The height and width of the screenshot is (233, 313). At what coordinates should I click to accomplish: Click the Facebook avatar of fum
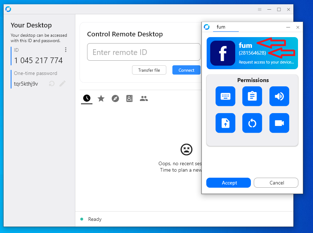click(x=223, y=53)
